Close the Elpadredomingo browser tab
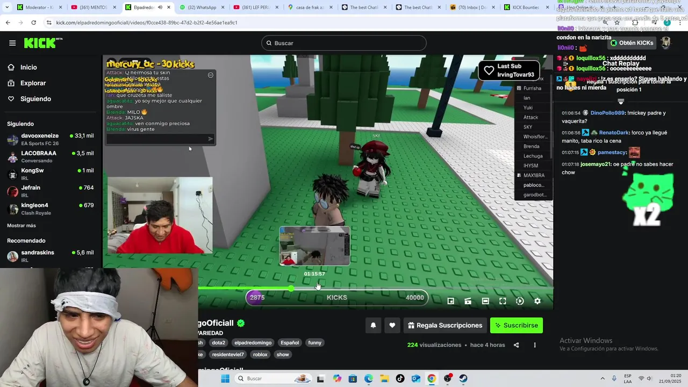This screenshot has width=688, height=387. tap(169, 8)
